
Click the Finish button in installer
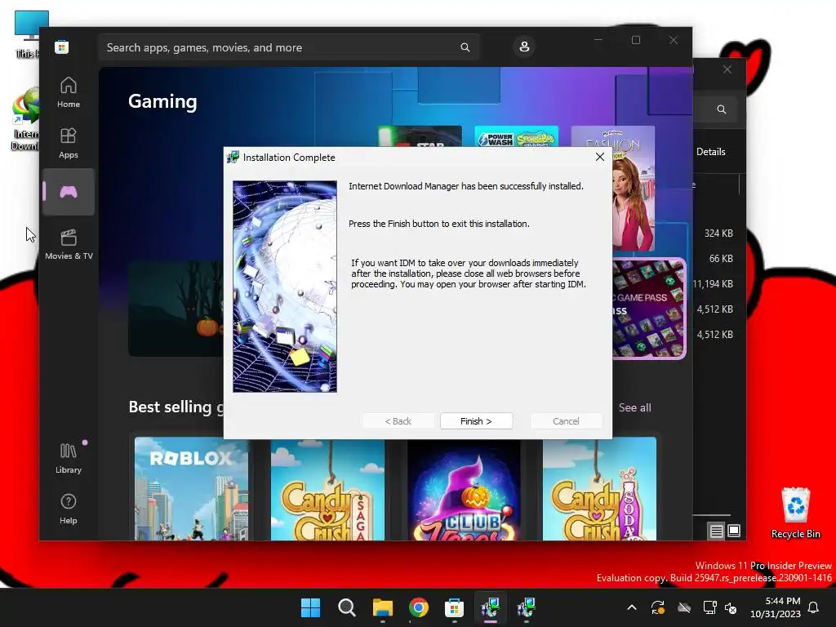tap(476, 421)
